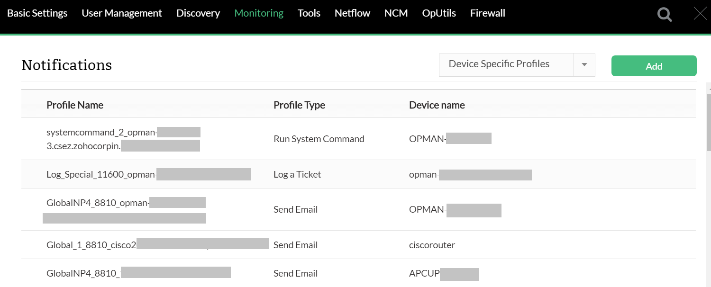
Task: Open the Device Specific Profiles combo box
Action: [506, 65]
